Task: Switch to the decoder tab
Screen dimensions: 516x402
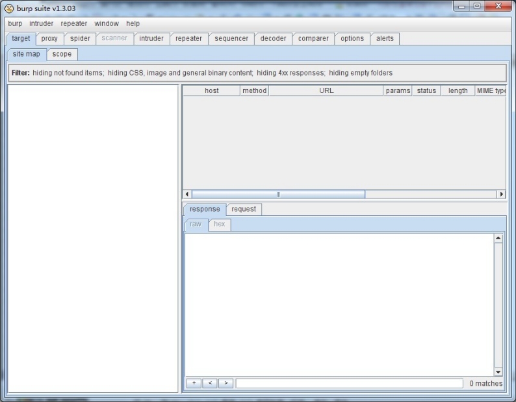Action: click(x=273, y=38)
